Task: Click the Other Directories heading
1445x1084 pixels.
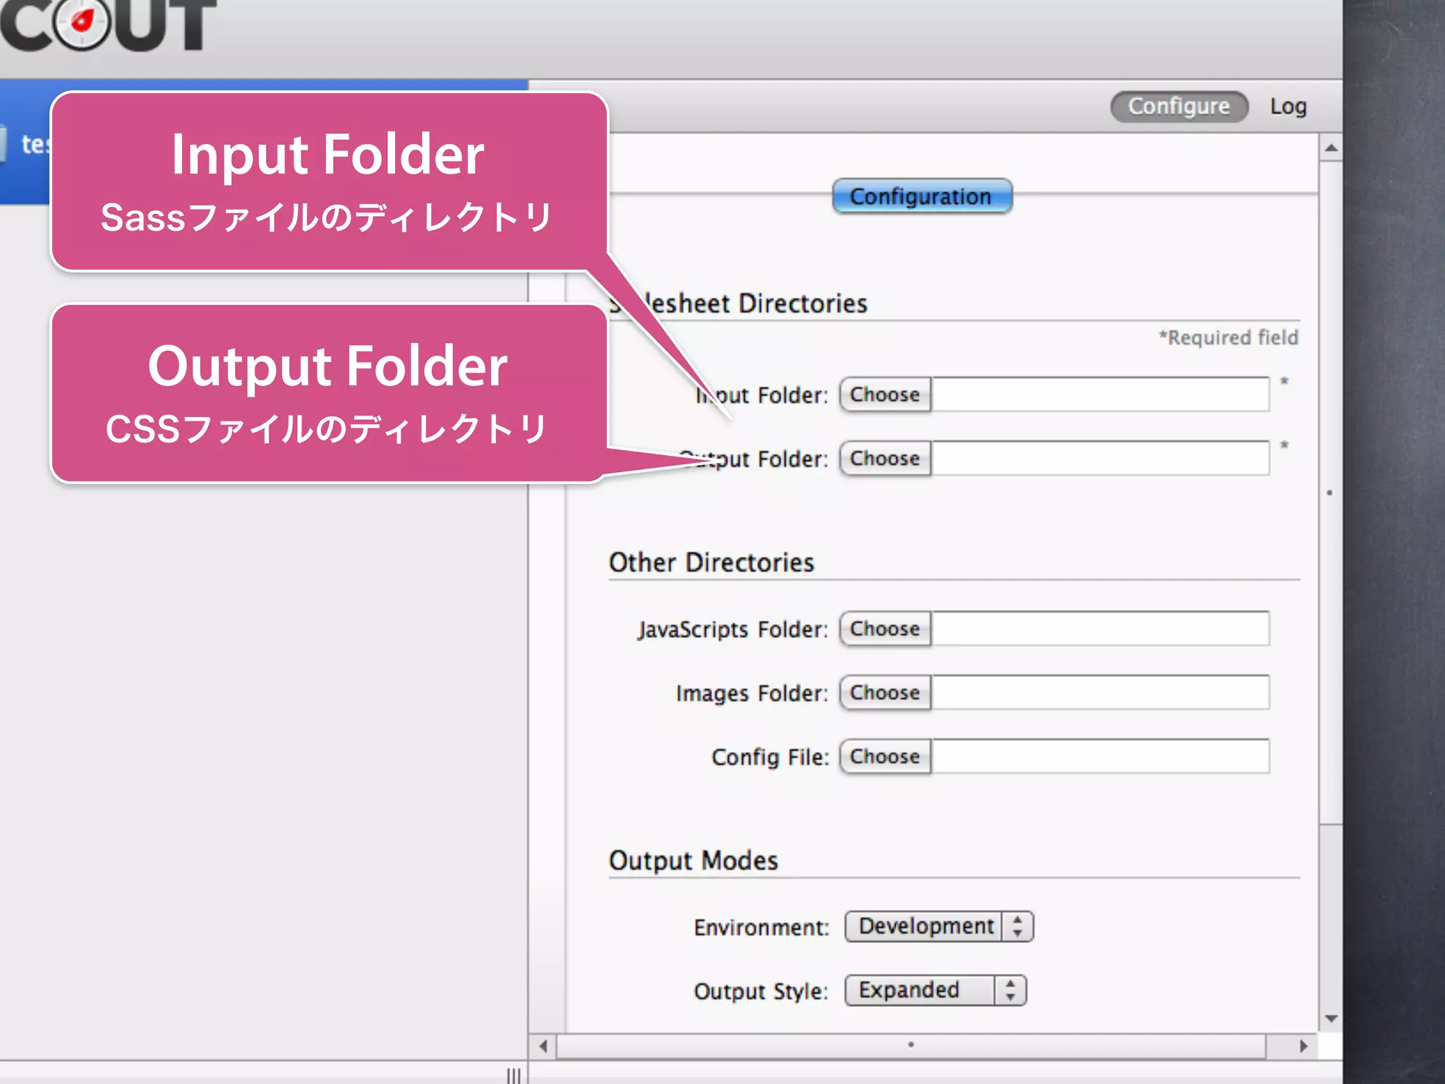Action: click(711, 562)
